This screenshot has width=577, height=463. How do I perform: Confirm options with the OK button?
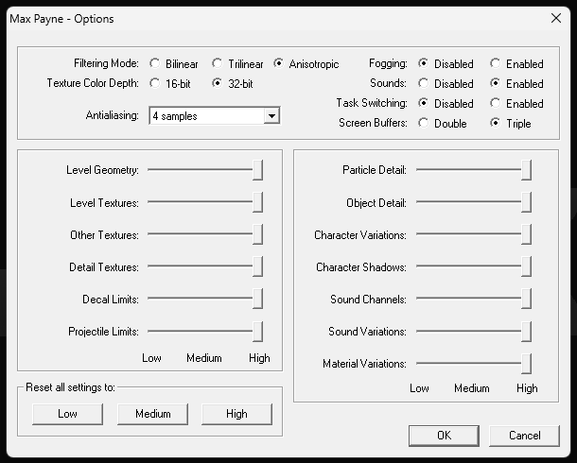[444, 436]
